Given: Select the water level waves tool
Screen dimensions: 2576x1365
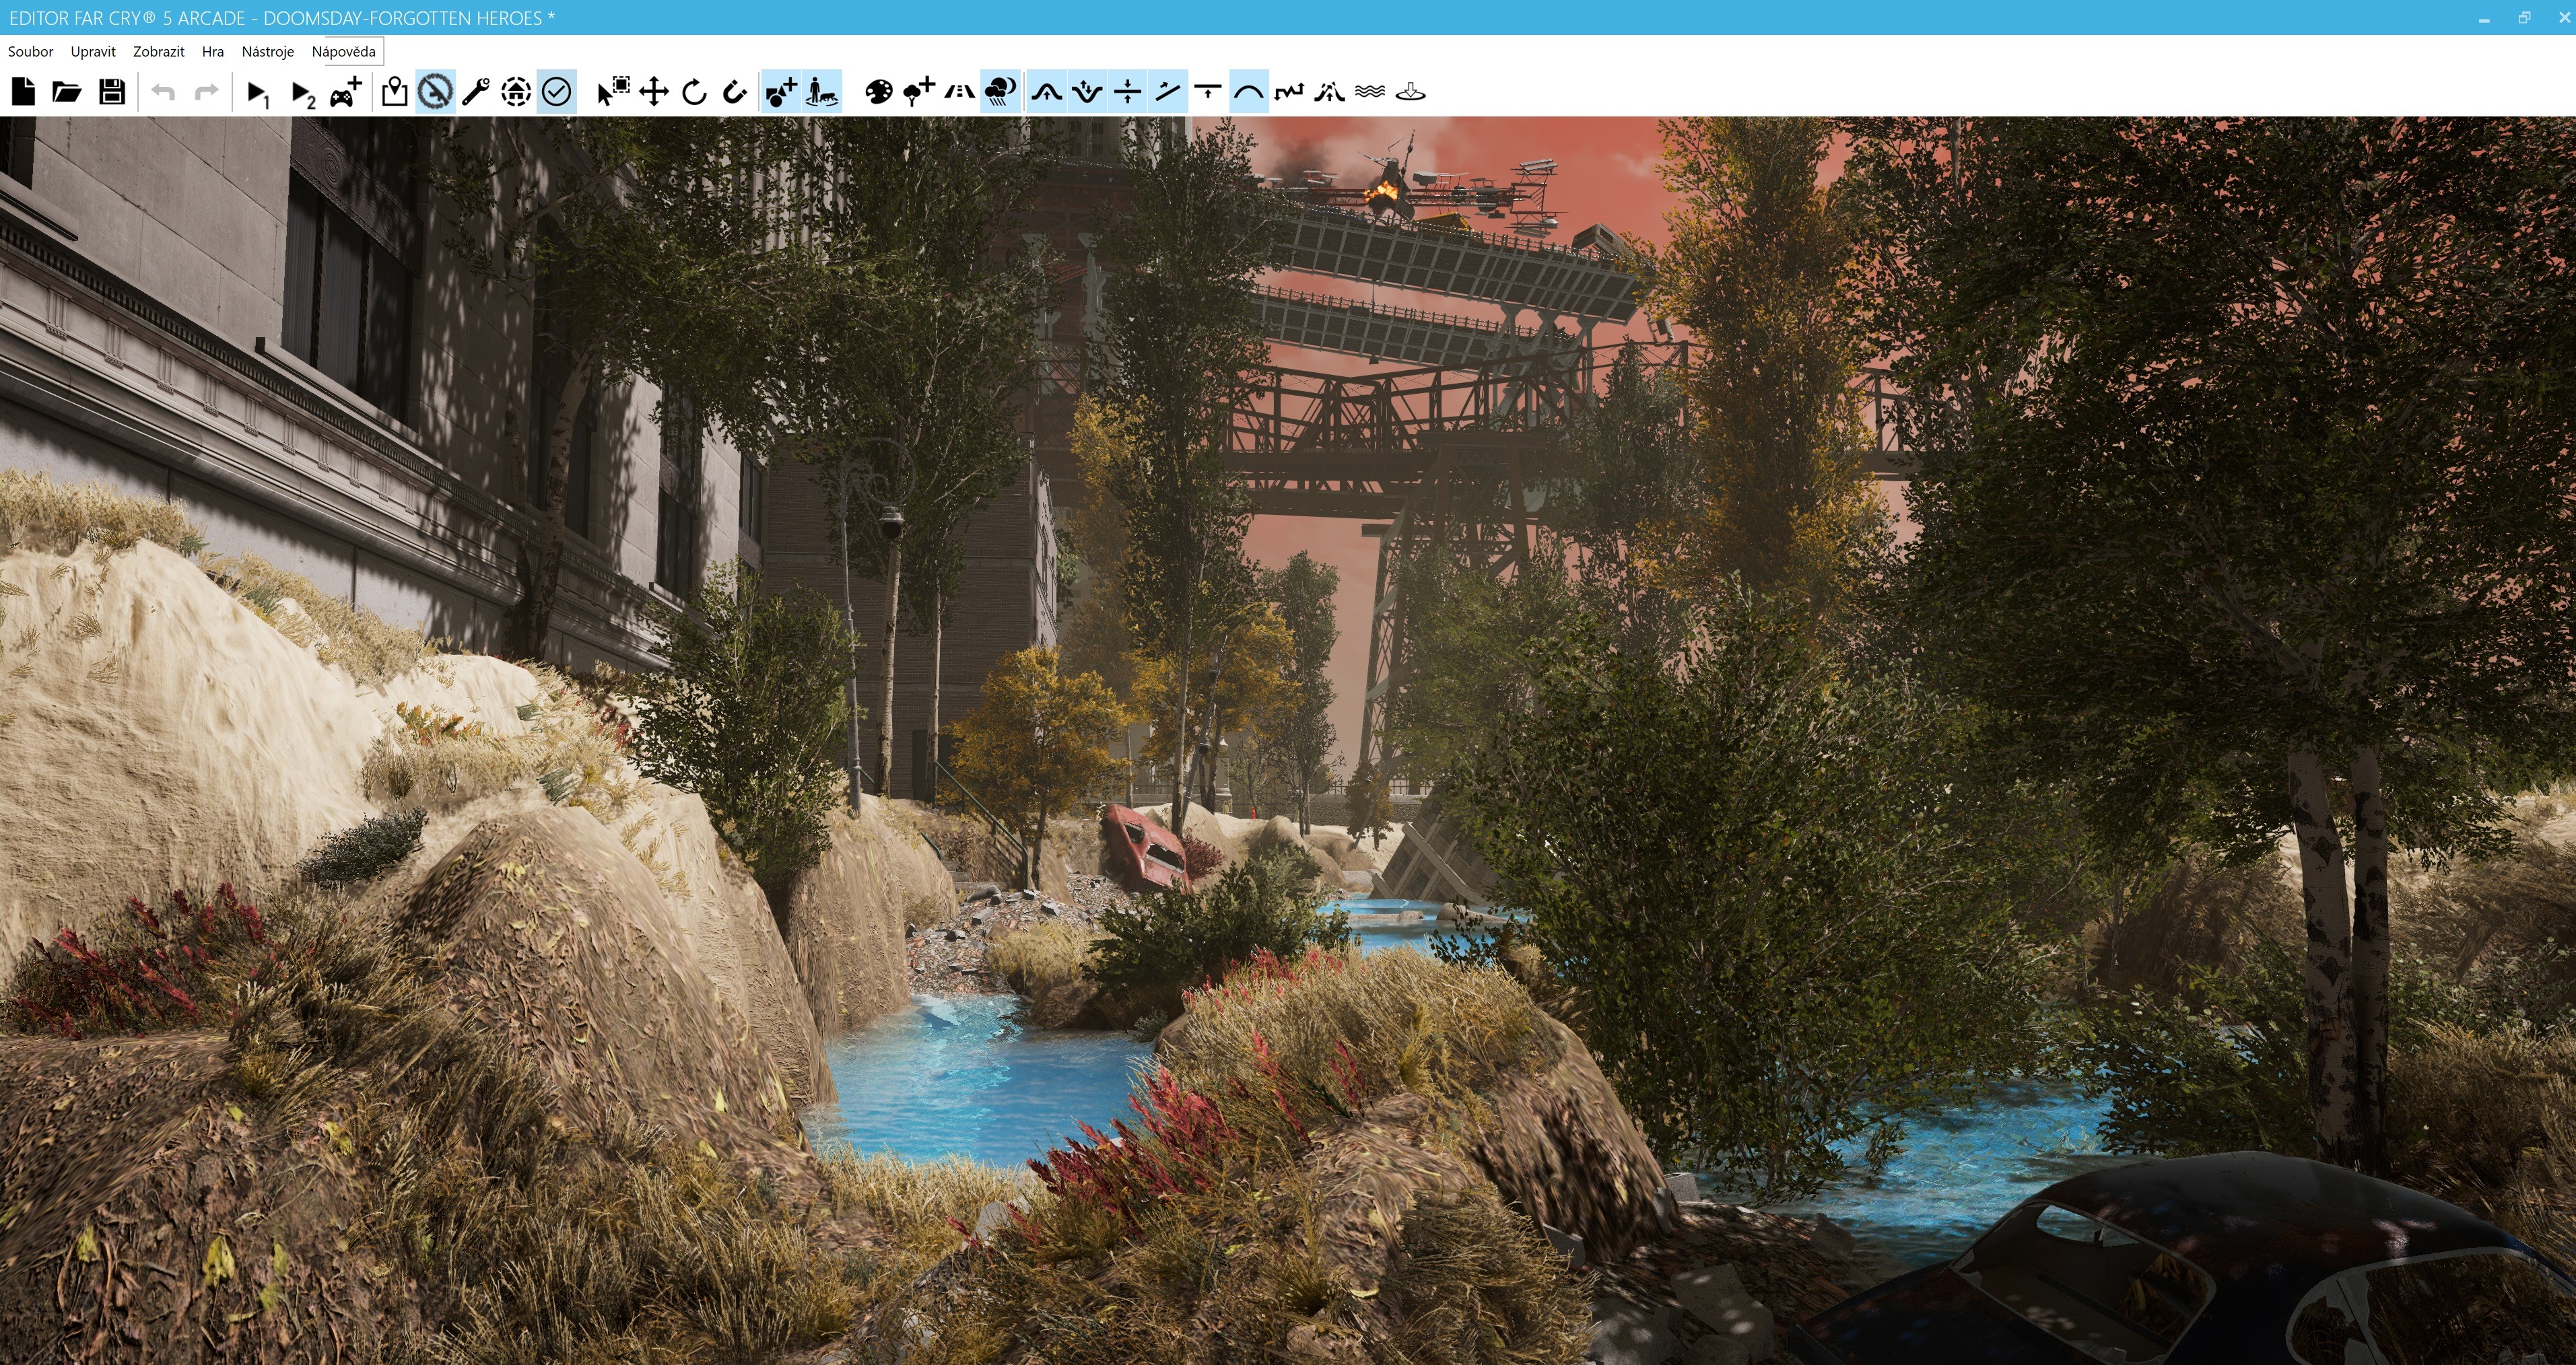Looking at the screenshot, I should click(x=1369, y=92).
